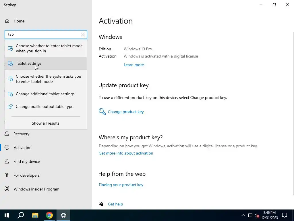
Task: Open File Explorer from taskbar
Action: [x=35, y=215]
